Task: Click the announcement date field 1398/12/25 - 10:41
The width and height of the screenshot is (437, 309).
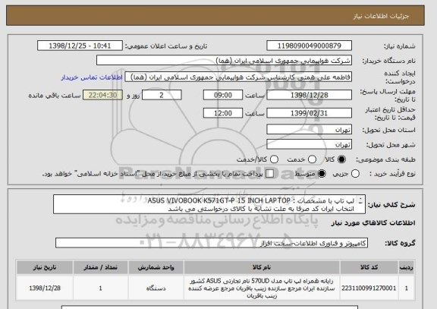Action: [80, 46]
